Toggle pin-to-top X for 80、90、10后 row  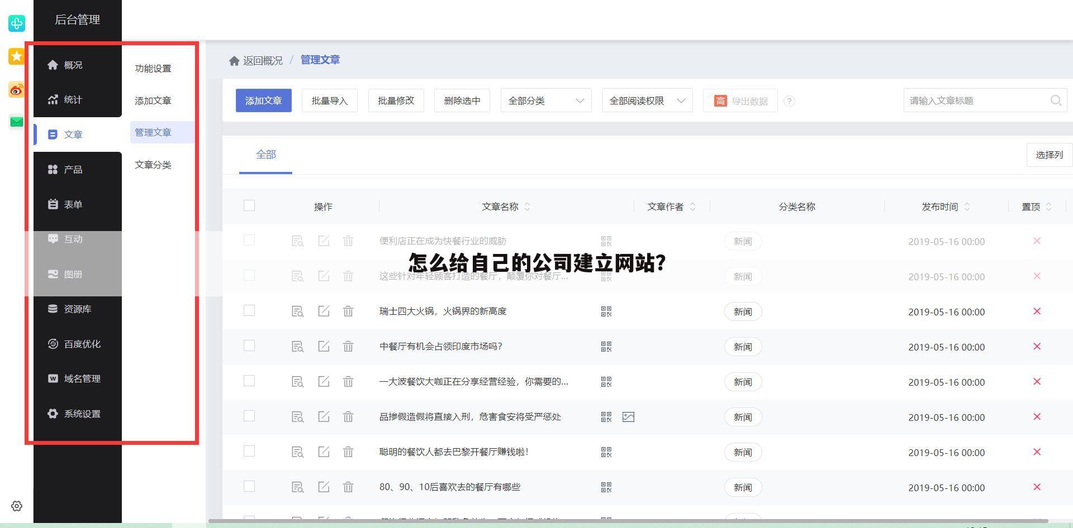click(x=1037, y=487)
